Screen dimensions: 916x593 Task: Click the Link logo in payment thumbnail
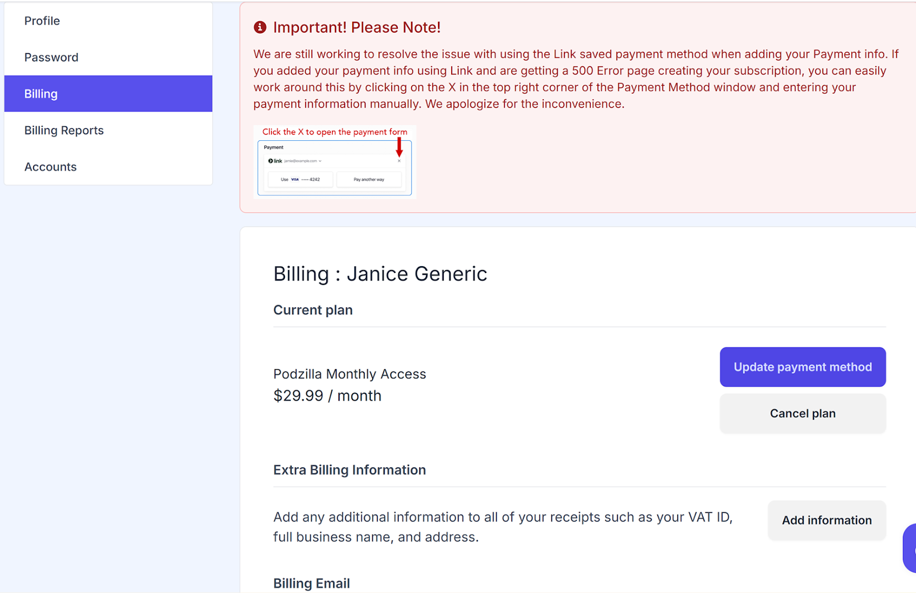tap(275, 161)
